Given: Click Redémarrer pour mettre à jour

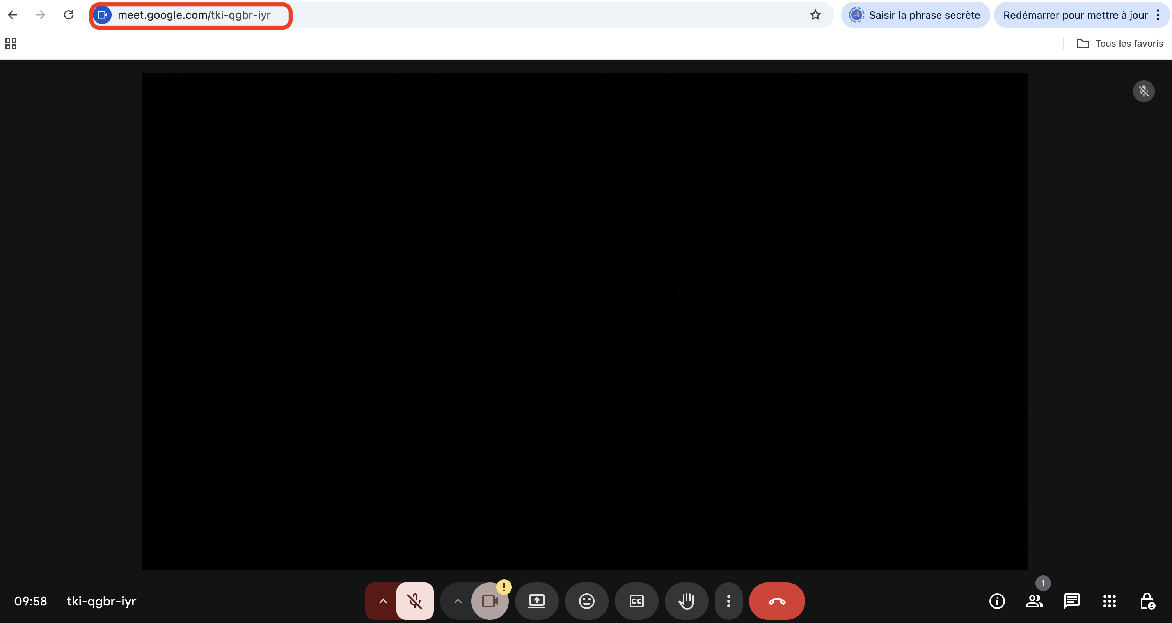Looking at the screenshot, I should 1074,15.
